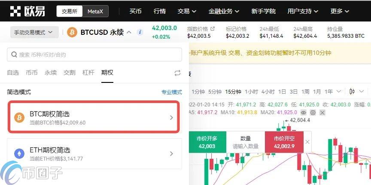Remove the MA indicator with X icon

(322, 112)
